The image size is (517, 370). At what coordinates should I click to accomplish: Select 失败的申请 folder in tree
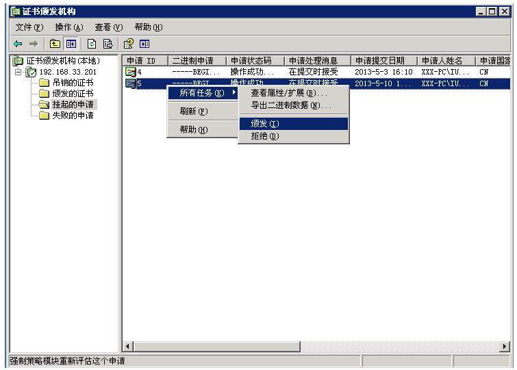point(73,116)
